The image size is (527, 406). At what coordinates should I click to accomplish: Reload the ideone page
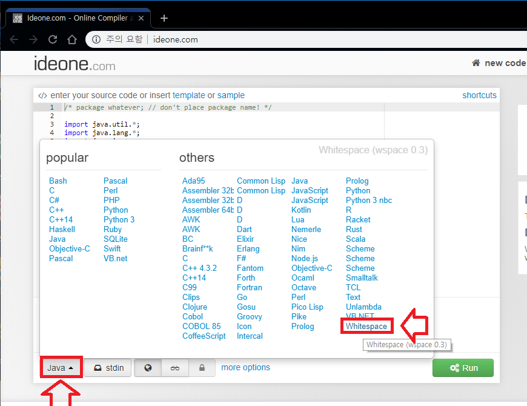coord(53,39)
